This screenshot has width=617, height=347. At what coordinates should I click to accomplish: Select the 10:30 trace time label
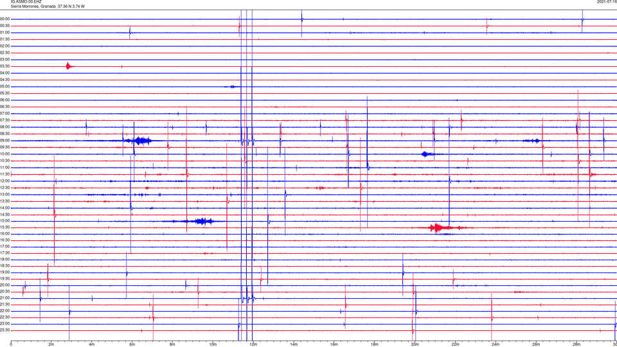tap(5, 161)
